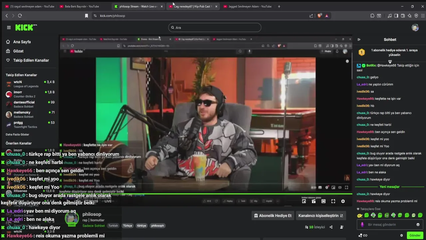Image resolution: width=426 pixels, height=240 pixels.
Task: Open melismoky channel
Action: 30,114
